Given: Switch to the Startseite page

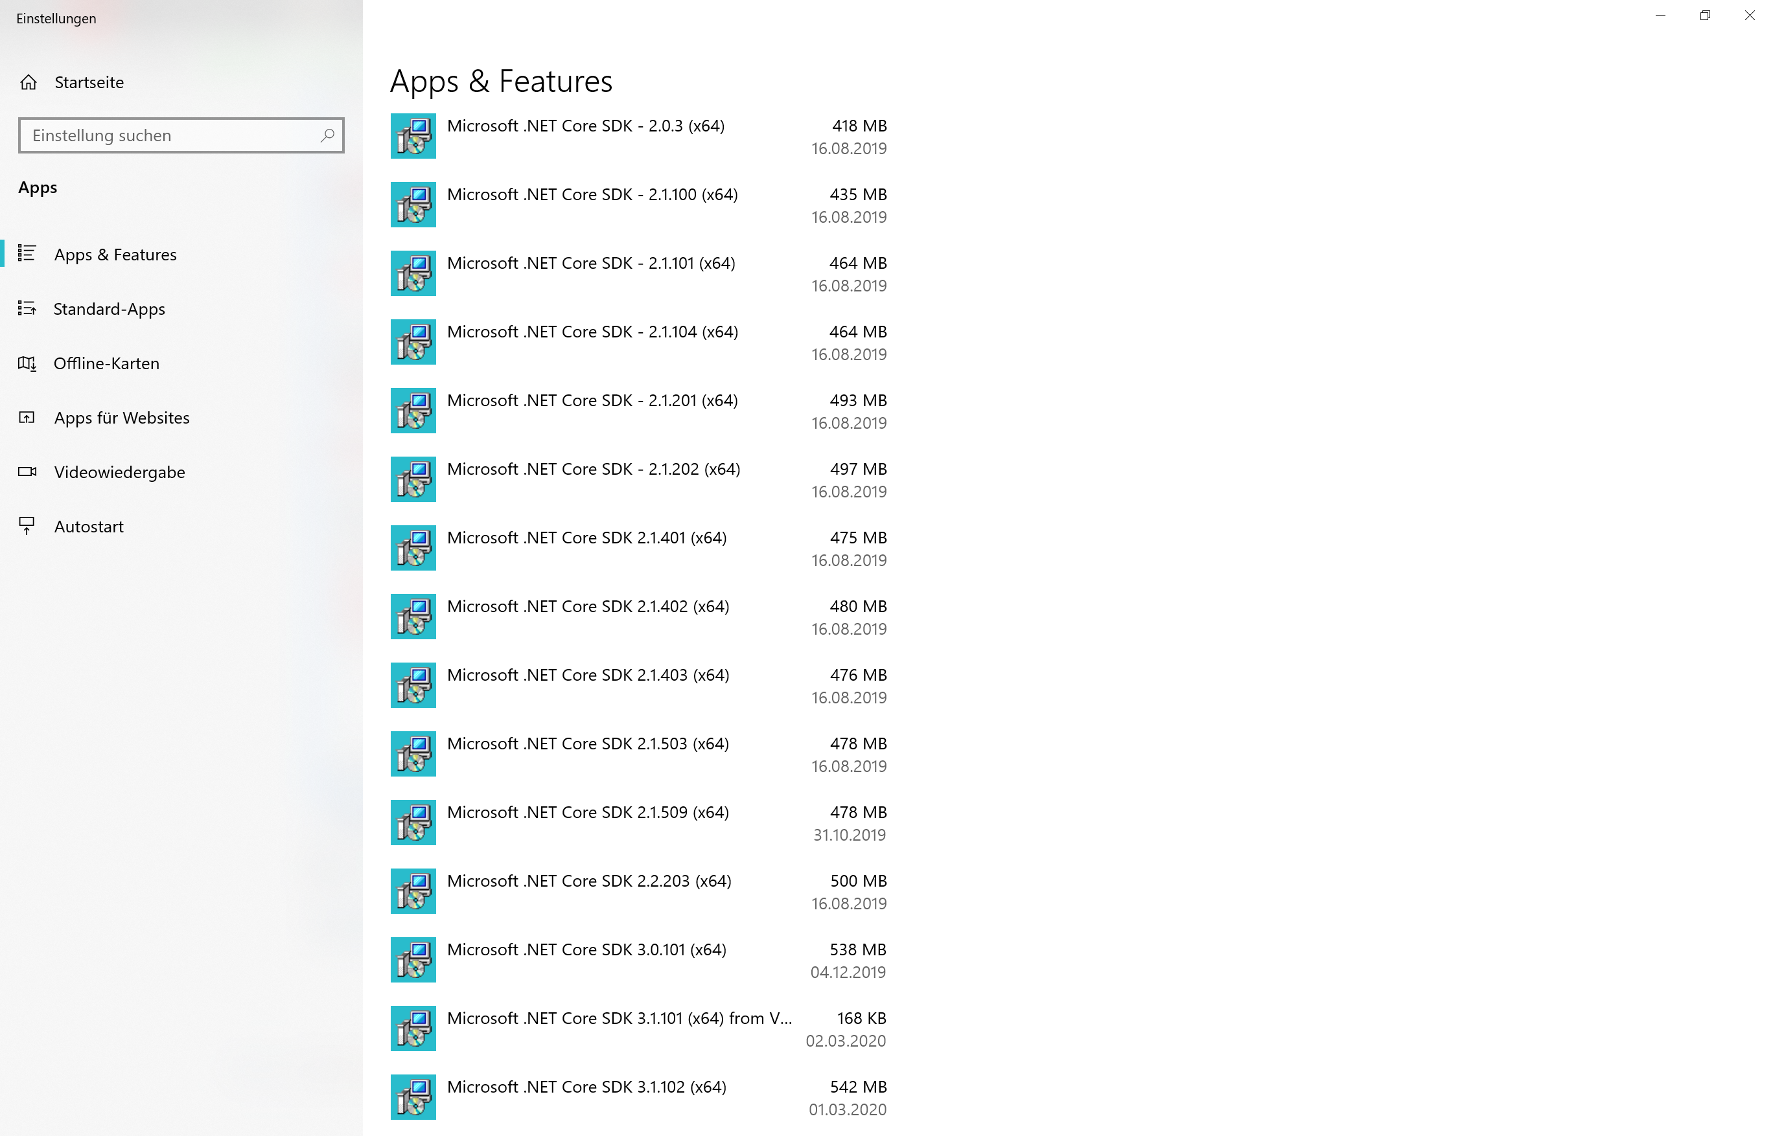Looking at the screenshot, I should click(x=89, y=82).
